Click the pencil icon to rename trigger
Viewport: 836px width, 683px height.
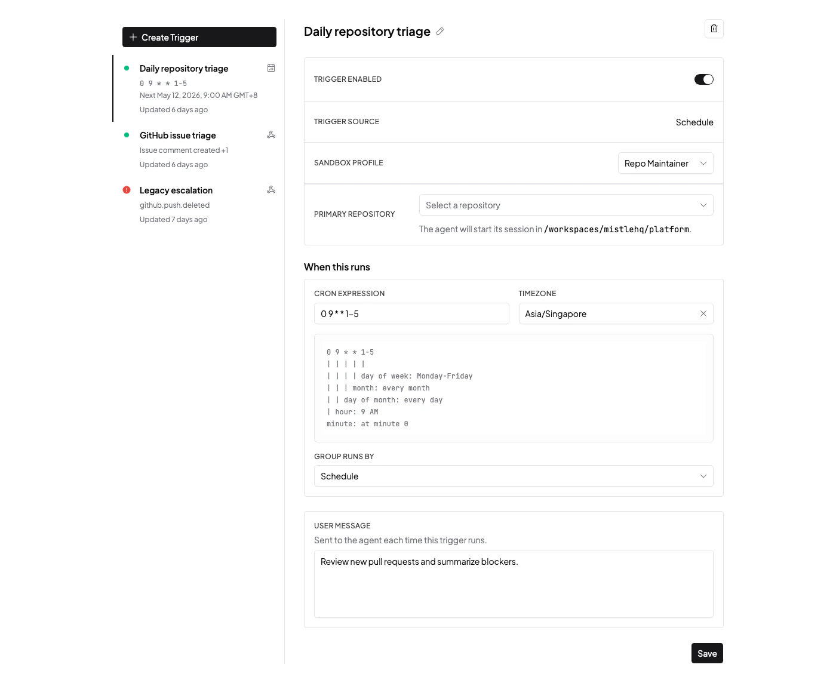coord(440,31)
